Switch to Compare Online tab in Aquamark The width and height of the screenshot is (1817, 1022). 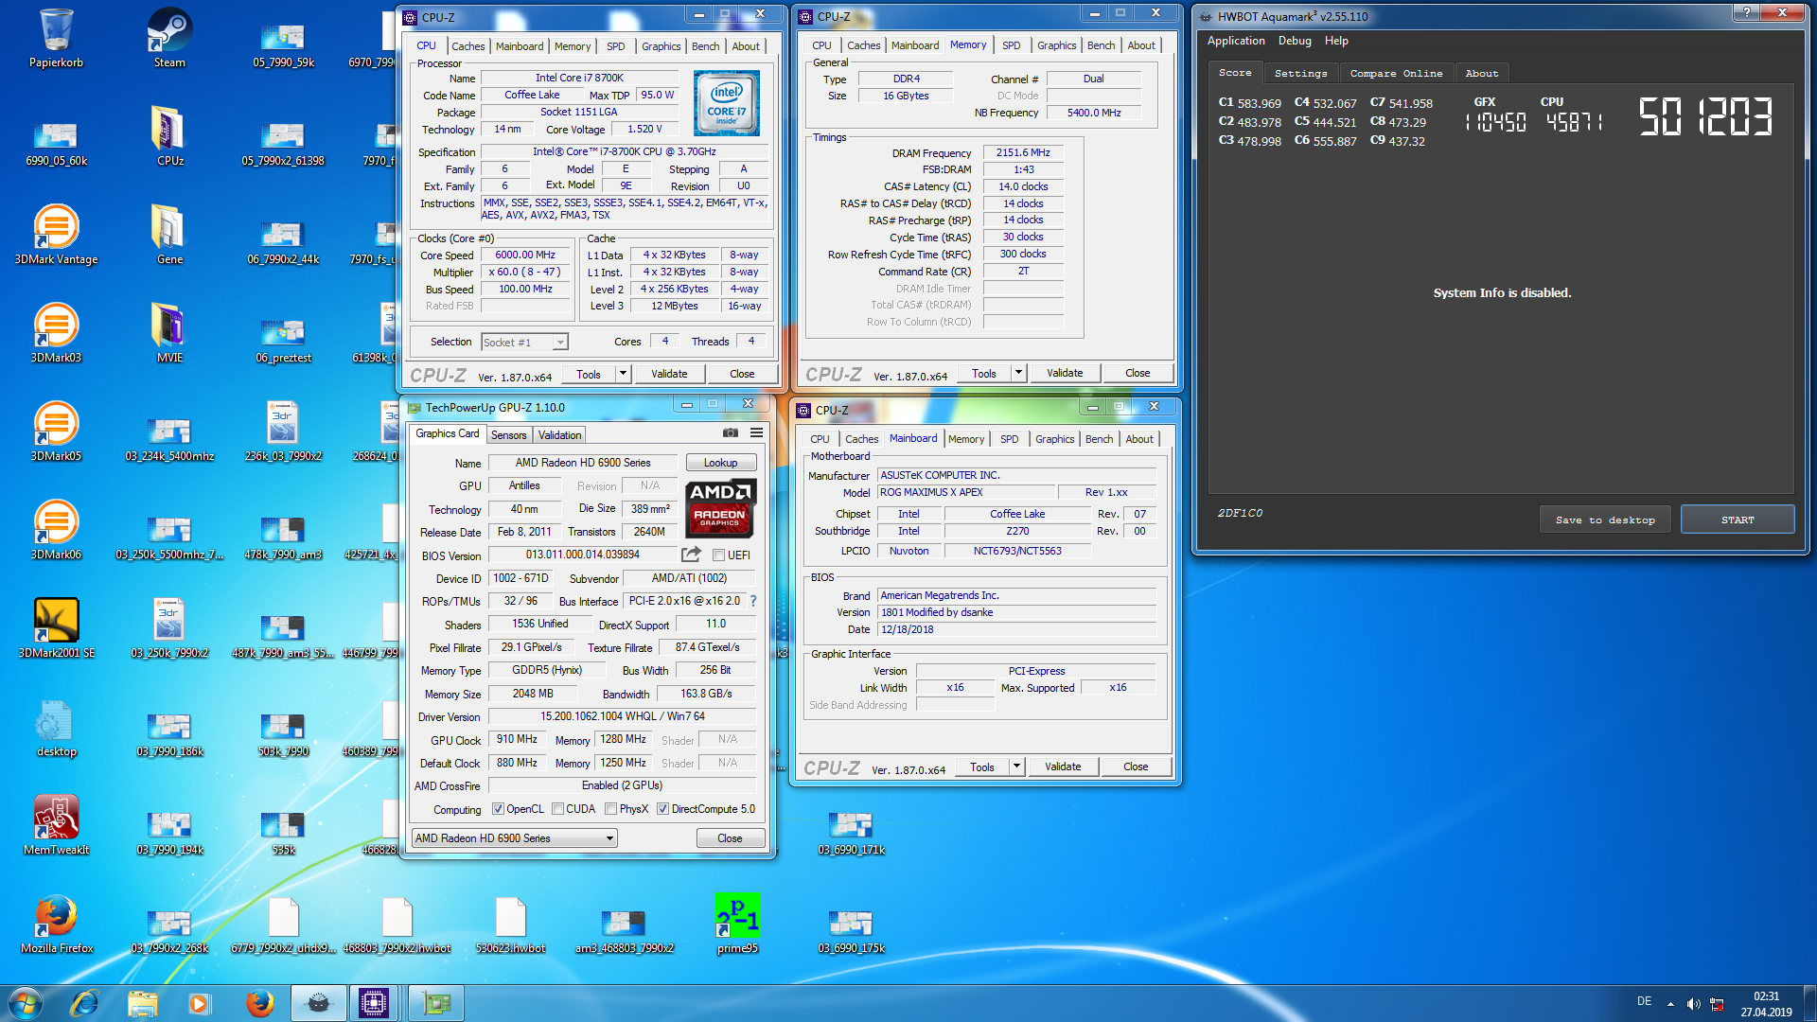(1396, 73)
